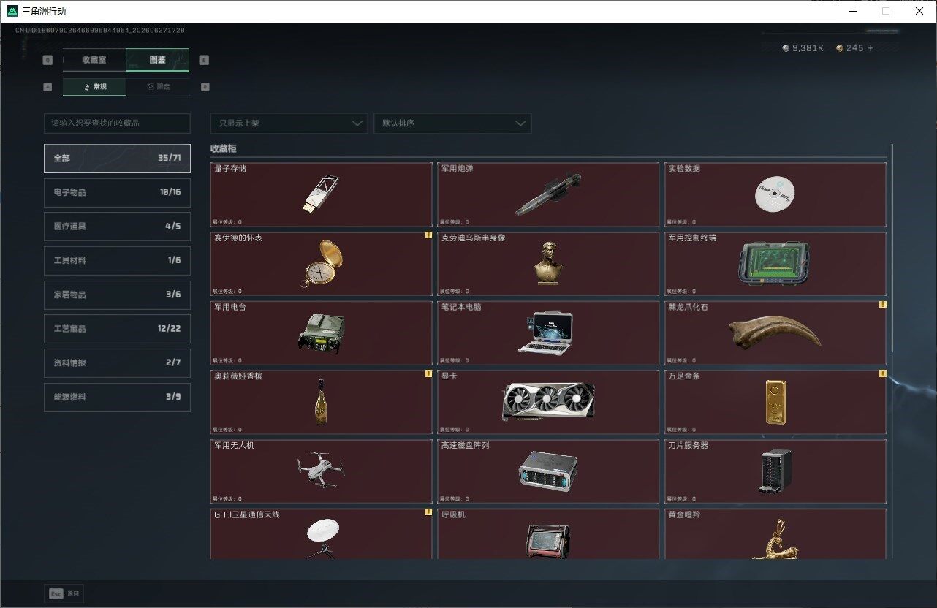Open the 默认排序 sort dropdown
937x608 pixels.
(452, 123)
